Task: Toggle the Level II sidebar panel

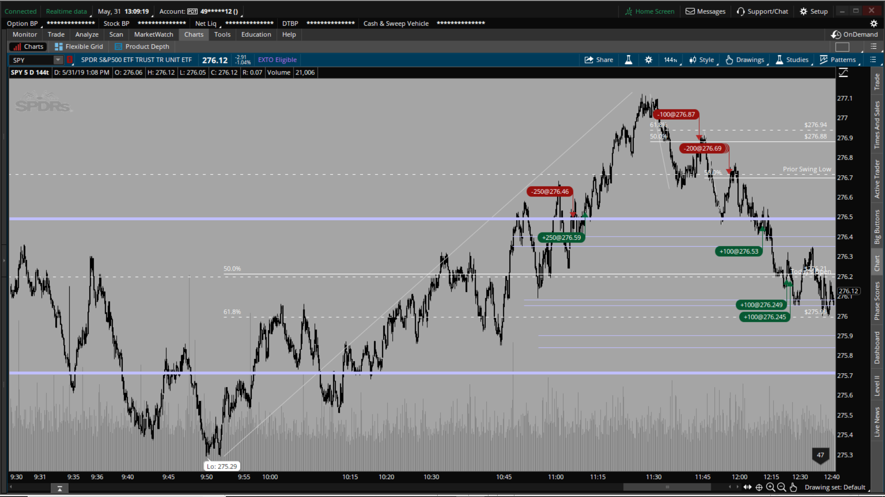Action: pos(877,386)
